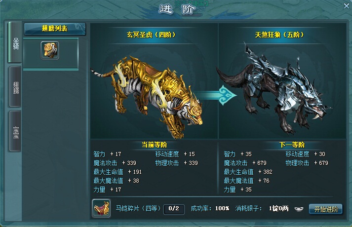Click the 天煞狂狼（五阶）title label
The image size is (352, 227).
[x=279, y=35]
